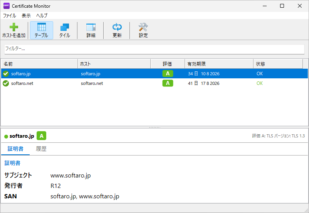This screenshot has width=309, height=213.
Task: Sort by the ホスト column header
Action: point(114,64)
